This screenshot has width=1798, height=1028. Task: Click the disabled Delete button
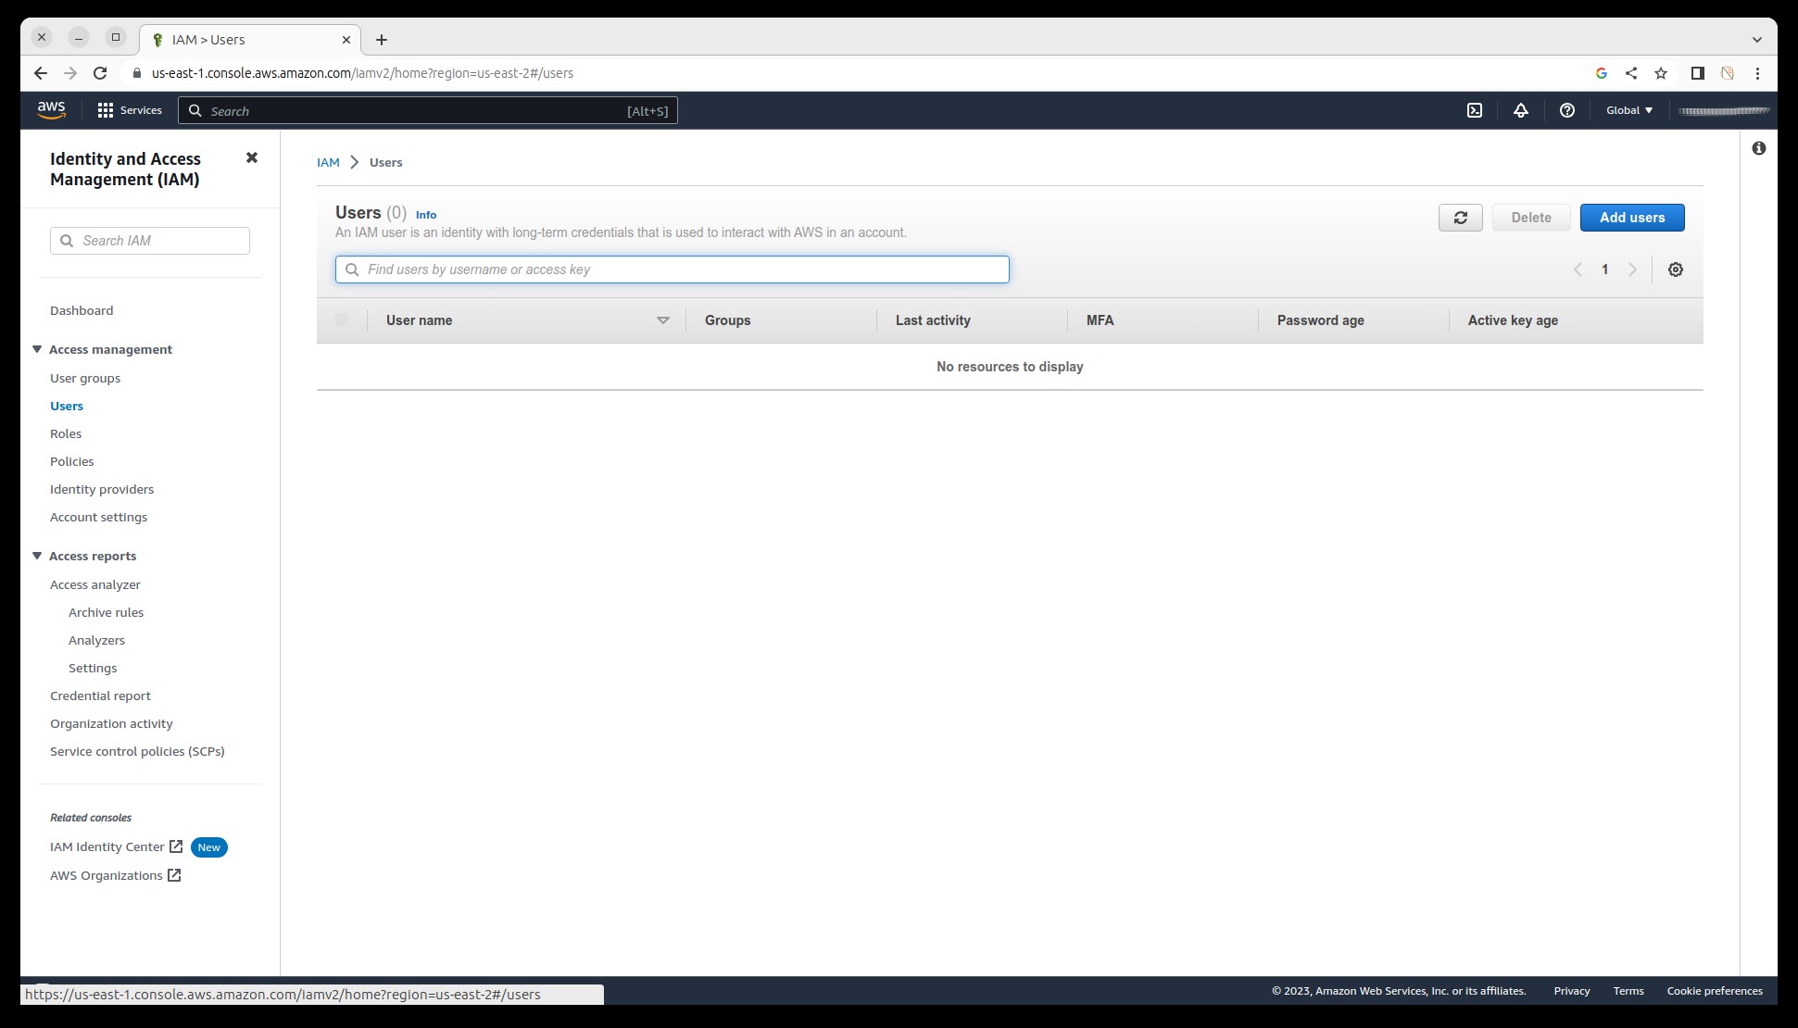1531,218
